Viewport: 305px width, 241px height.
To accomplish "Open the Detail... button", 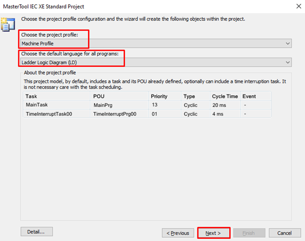I will (37, 232).
